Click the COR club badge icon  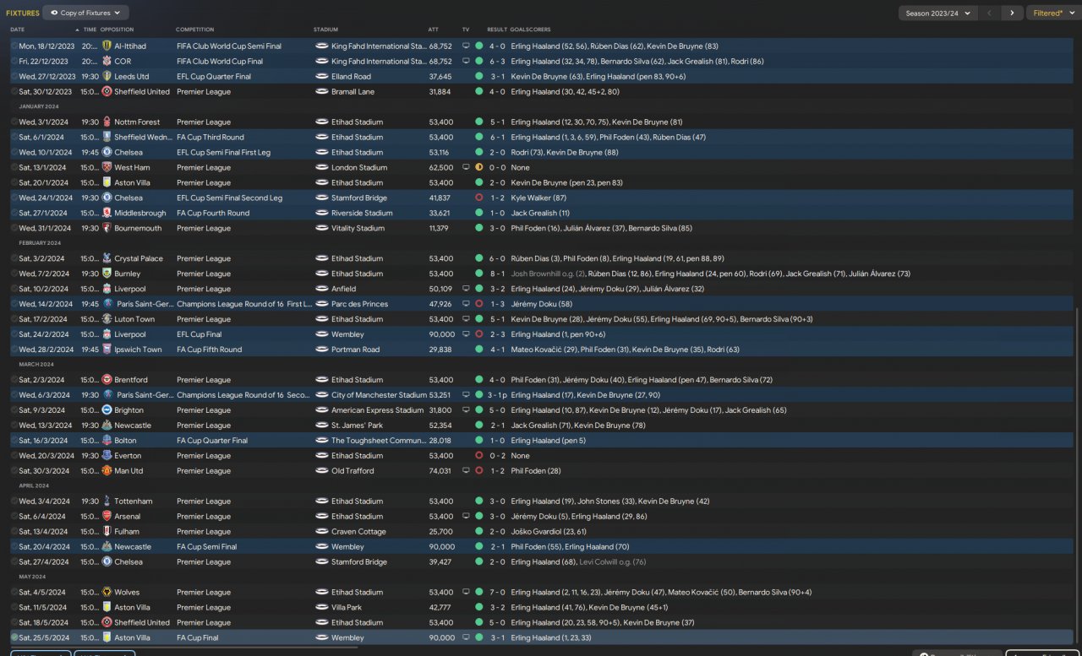click(x=107, y=62)
